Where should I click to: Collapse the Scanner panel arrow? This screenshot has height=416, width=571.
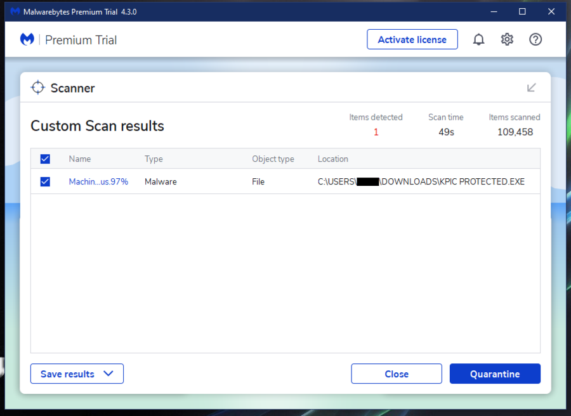(x=531, y=88)
